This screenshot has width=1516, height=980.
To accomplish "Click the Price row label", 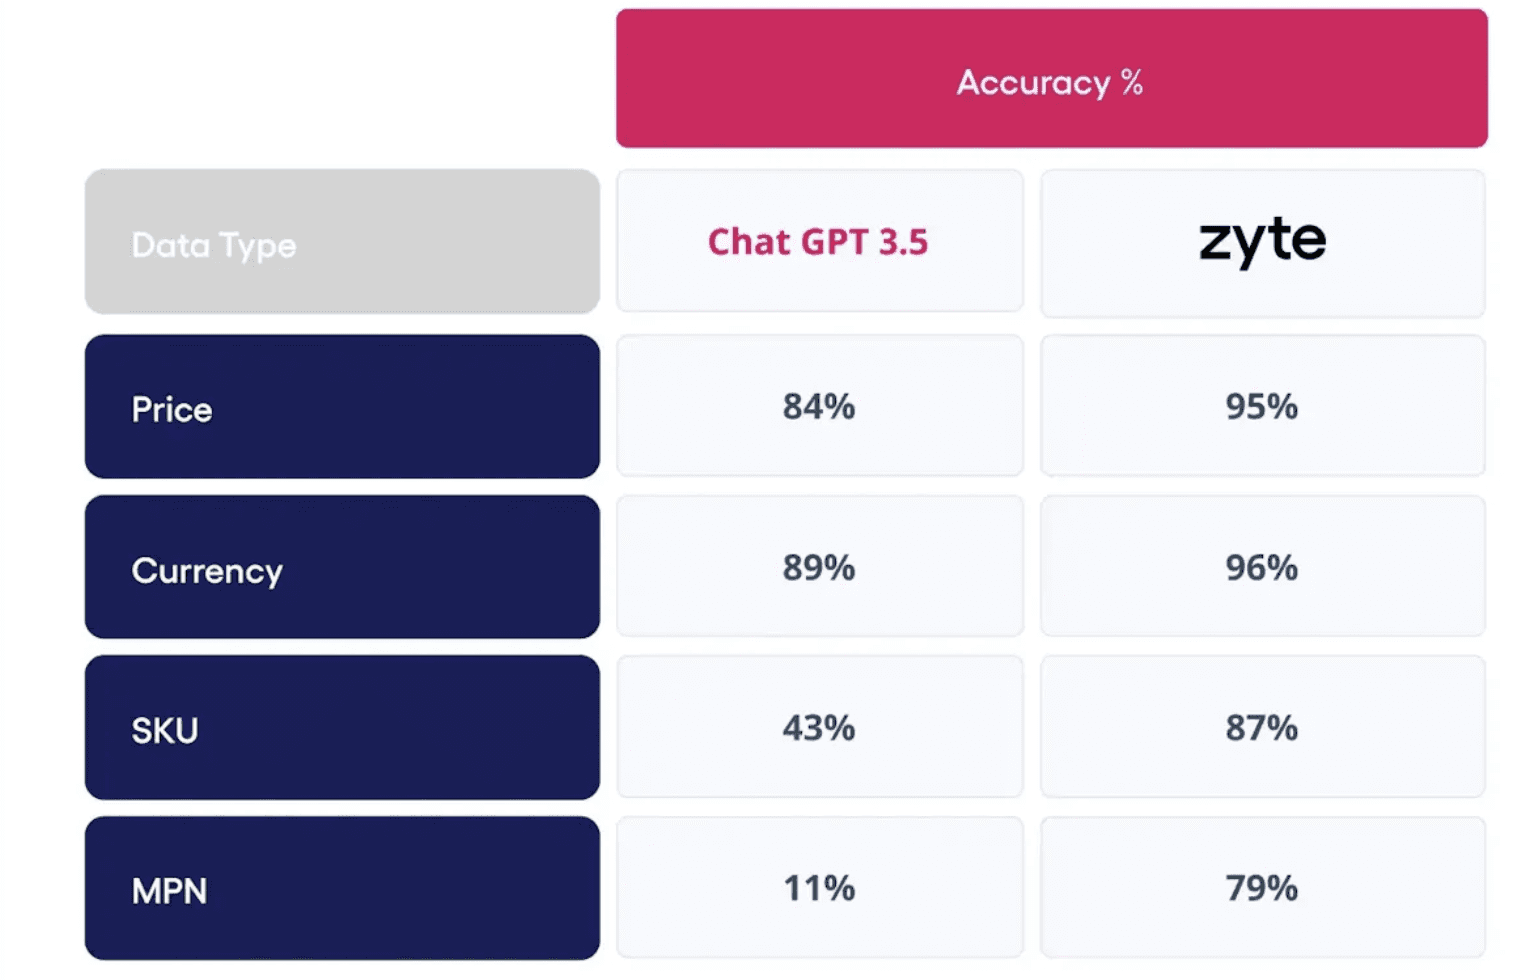I will click(341, 407).
